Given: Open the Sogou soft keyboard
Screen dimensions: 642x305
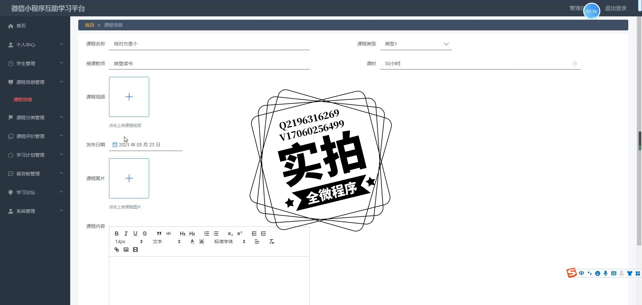Looking at the screenshot, I should coord(614,273).
